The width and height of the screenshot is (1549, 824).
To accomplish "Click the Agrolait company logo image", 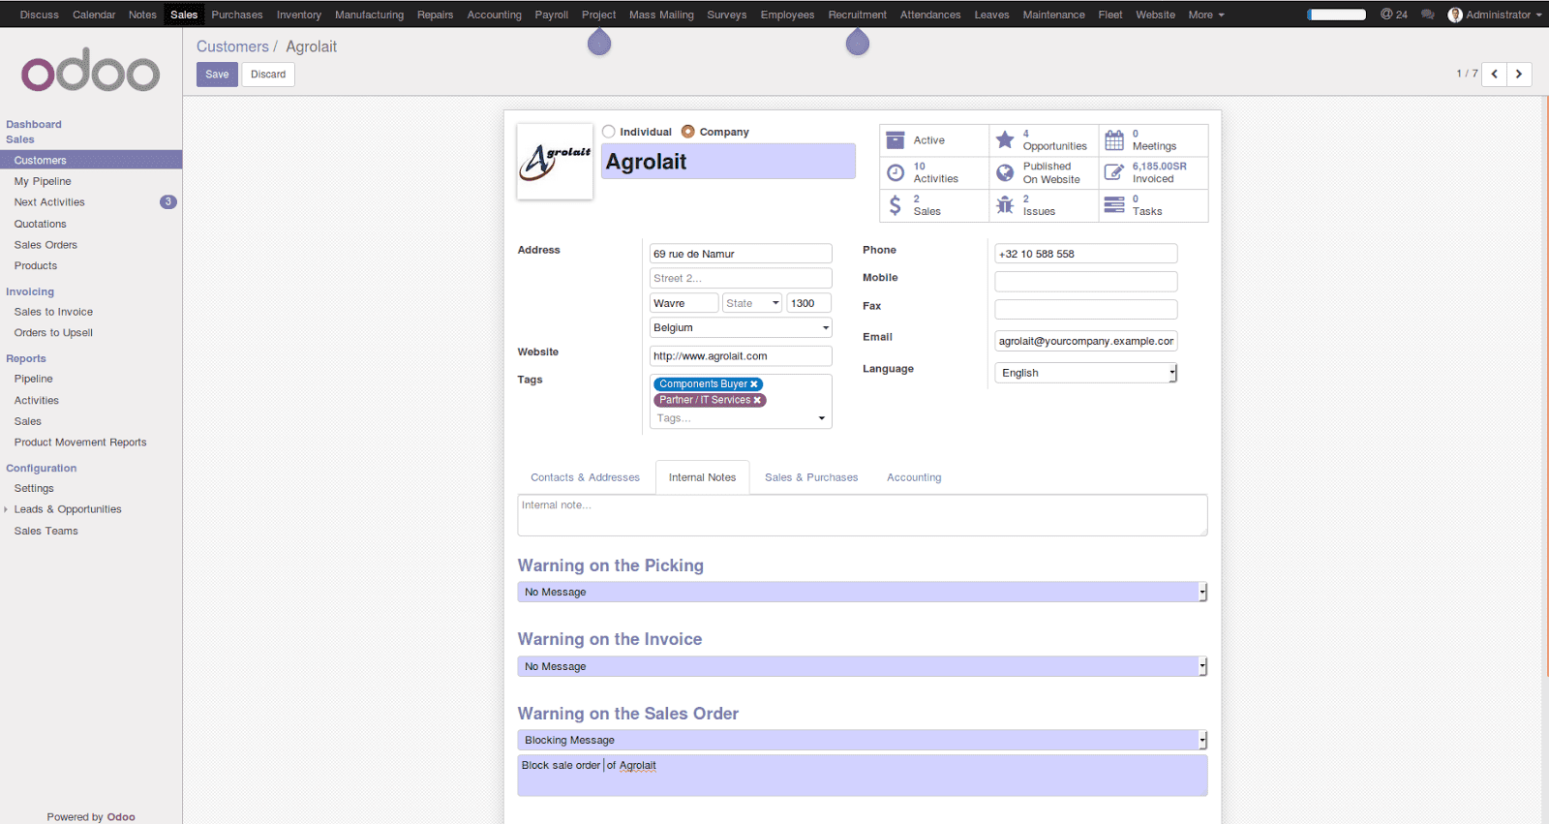I will [x=555, y=162].
